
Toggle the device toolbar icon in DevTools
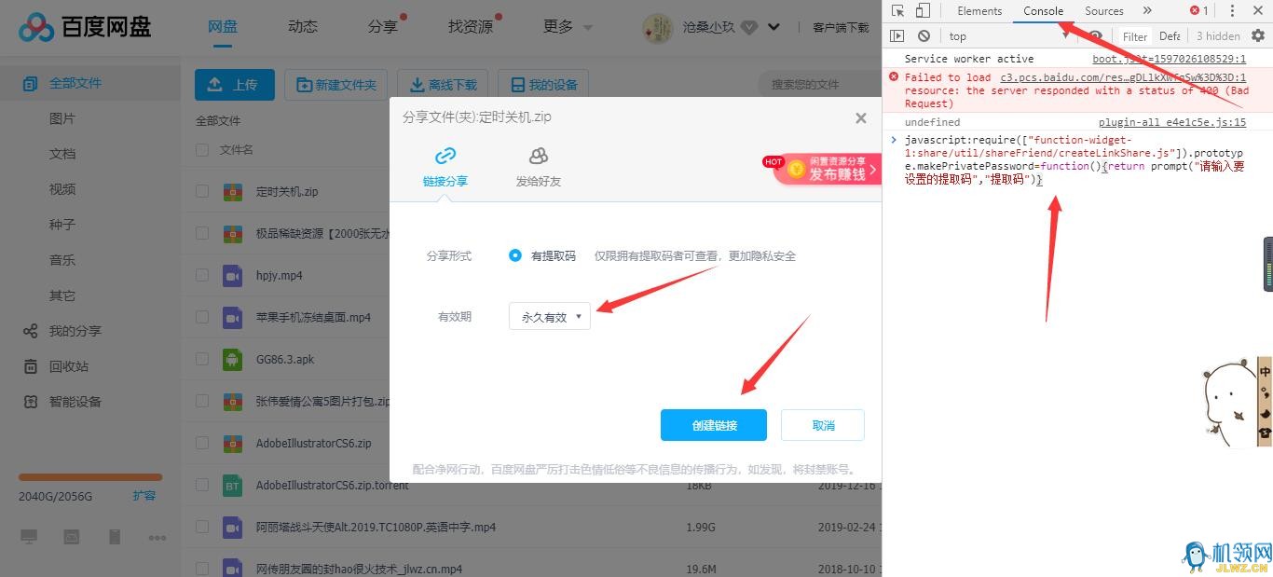click(923, 11)
